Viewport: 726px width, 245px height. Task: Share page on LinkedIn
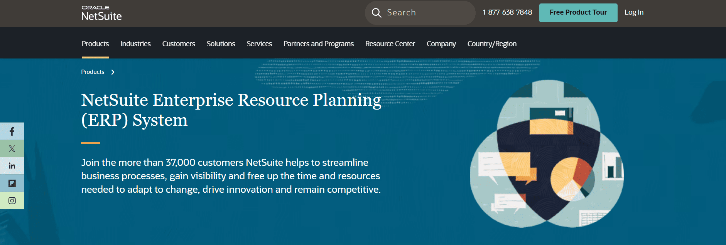(12, 166)
